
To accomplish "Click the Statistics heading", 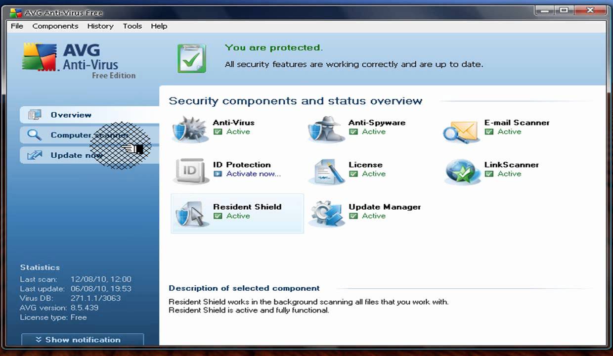I will pyautogui.click(x=40, y=267).
